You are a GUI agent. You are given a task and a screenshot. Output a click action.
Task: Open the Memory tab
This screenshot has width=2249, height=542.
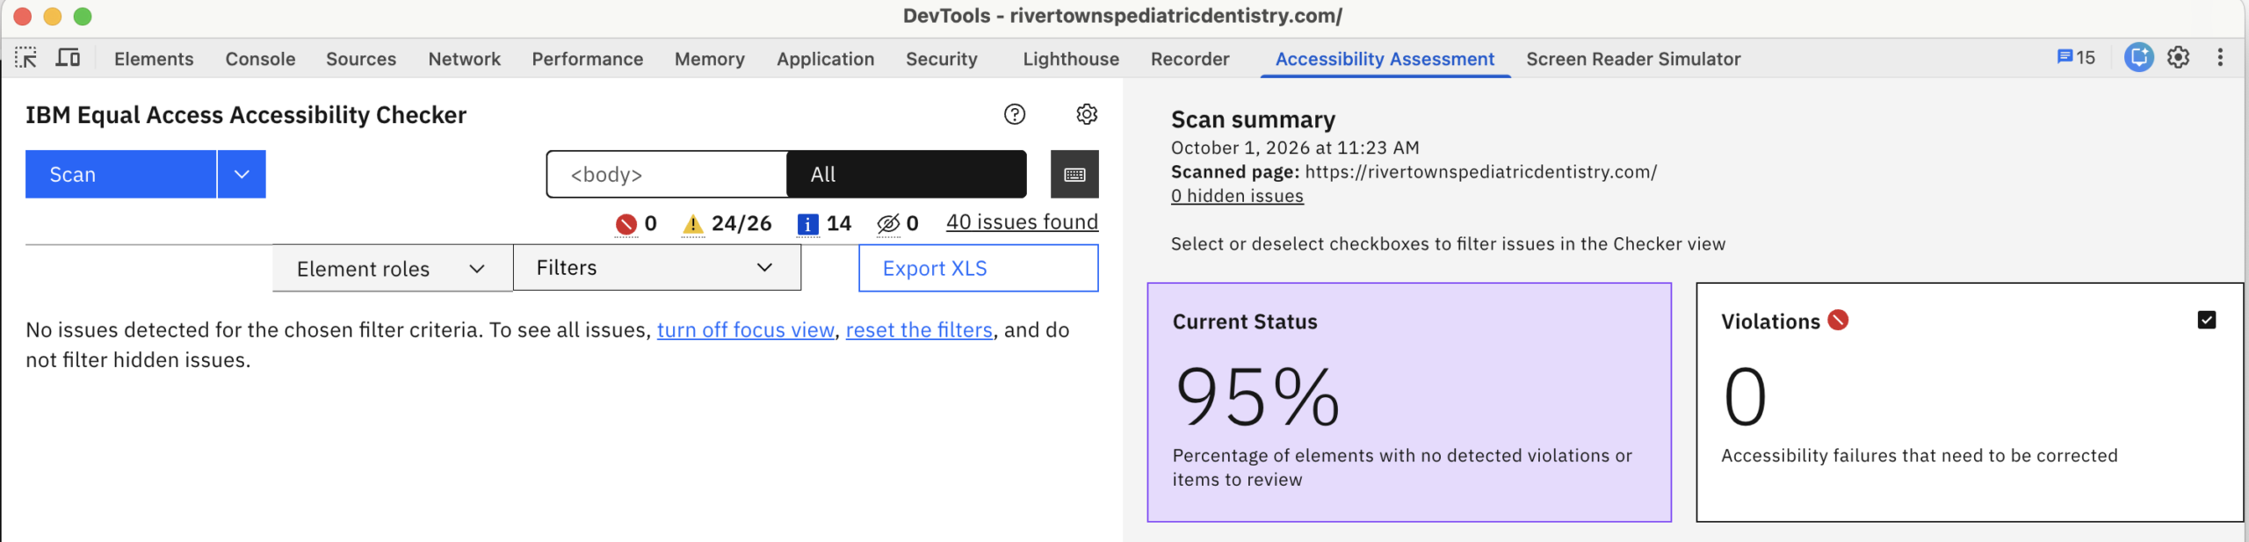click(x=709, y=59)
